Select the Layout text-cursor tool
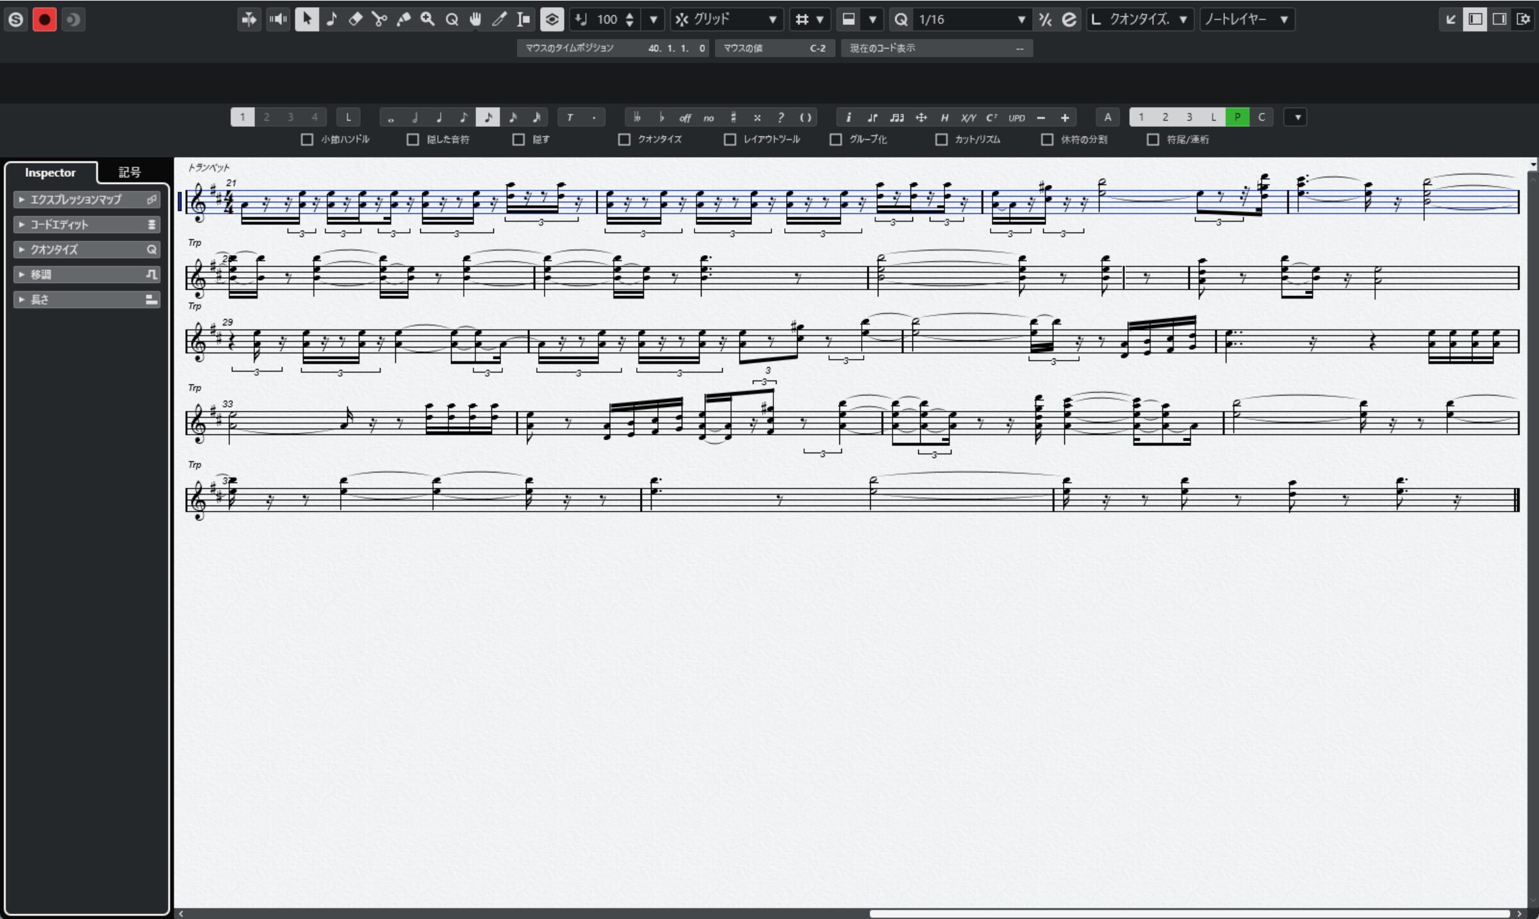1539x919 pixels. [x=523, y=19]
